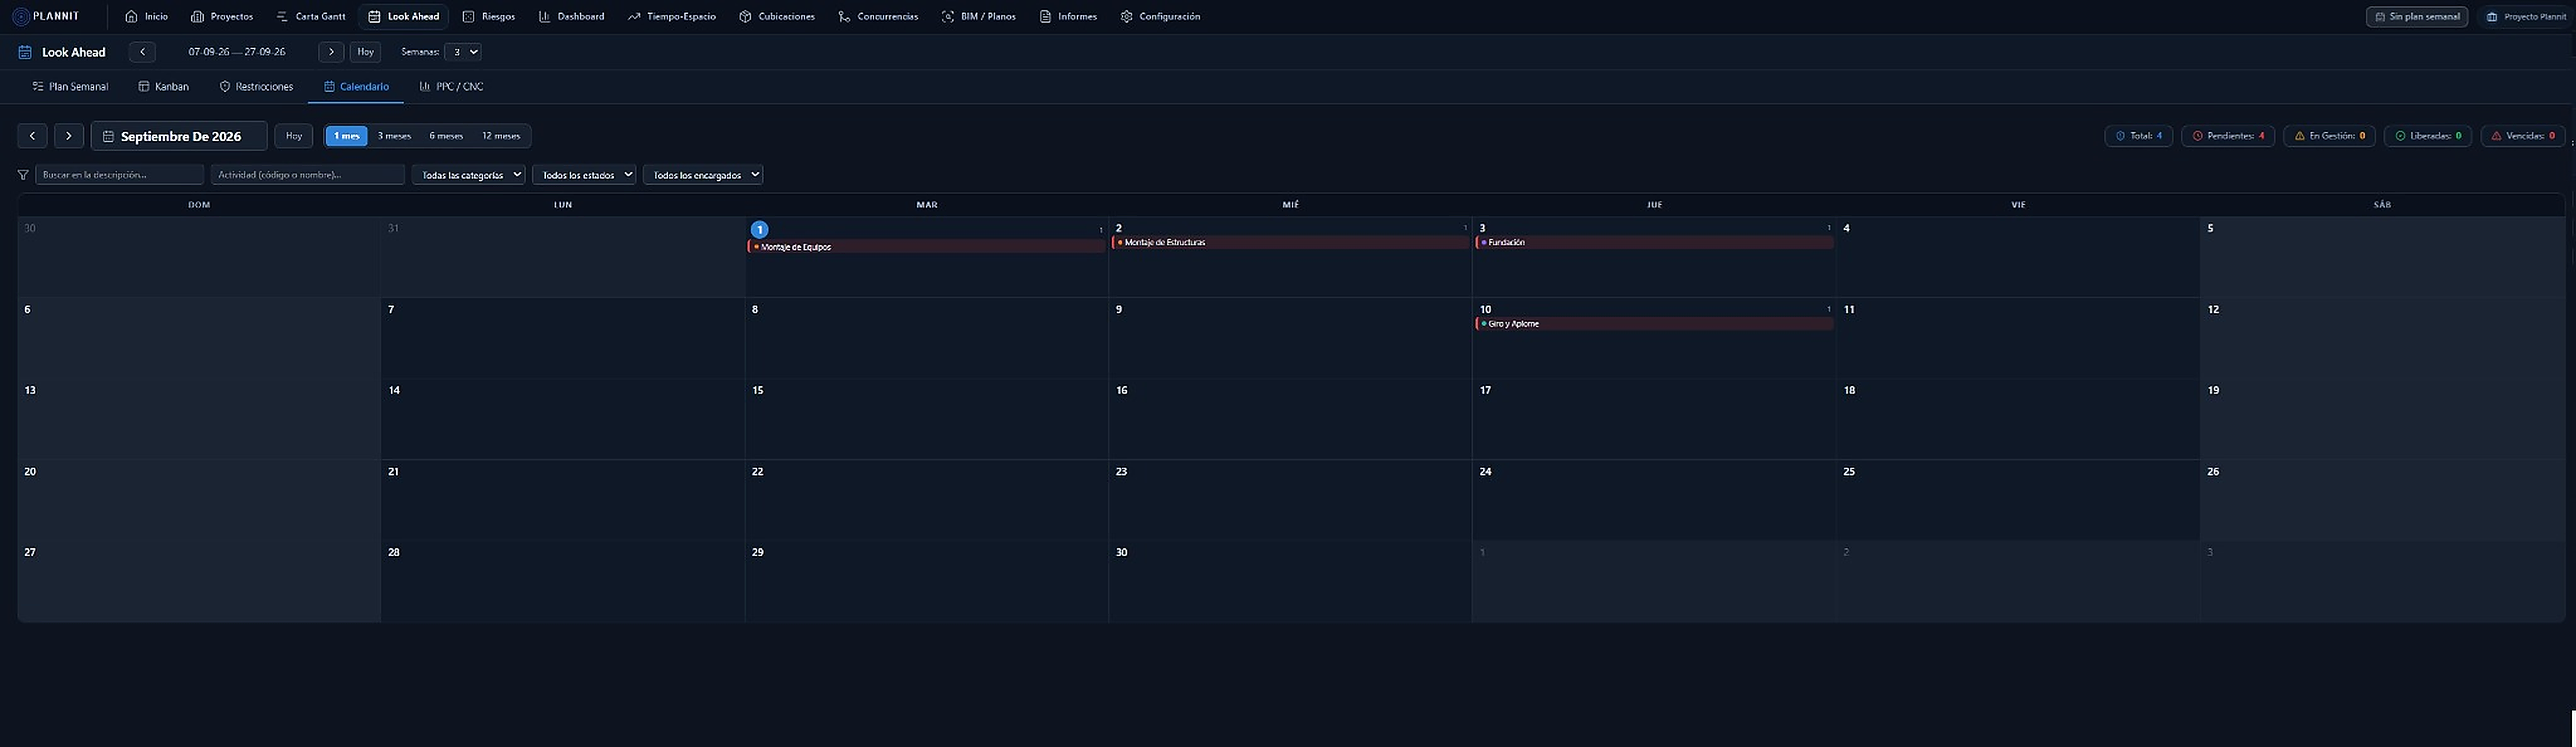Select September 7 in the calendar
This screenshot has height=747, width=2576.
pos(563,338)
